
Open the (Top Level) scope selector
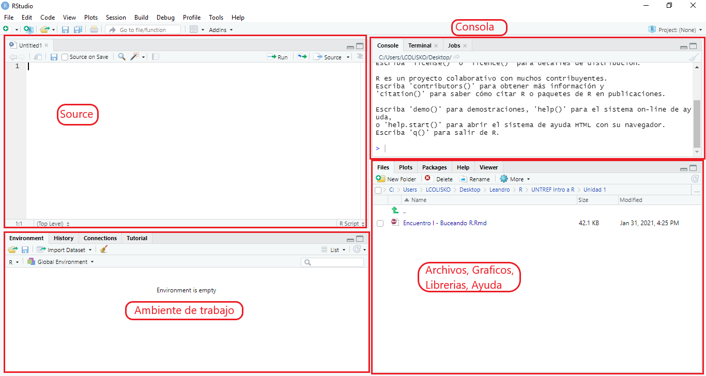53,224
